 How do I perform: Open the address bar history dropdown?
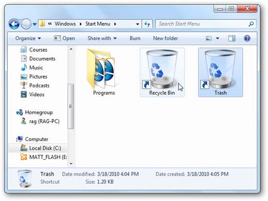[x=137, y=24]
